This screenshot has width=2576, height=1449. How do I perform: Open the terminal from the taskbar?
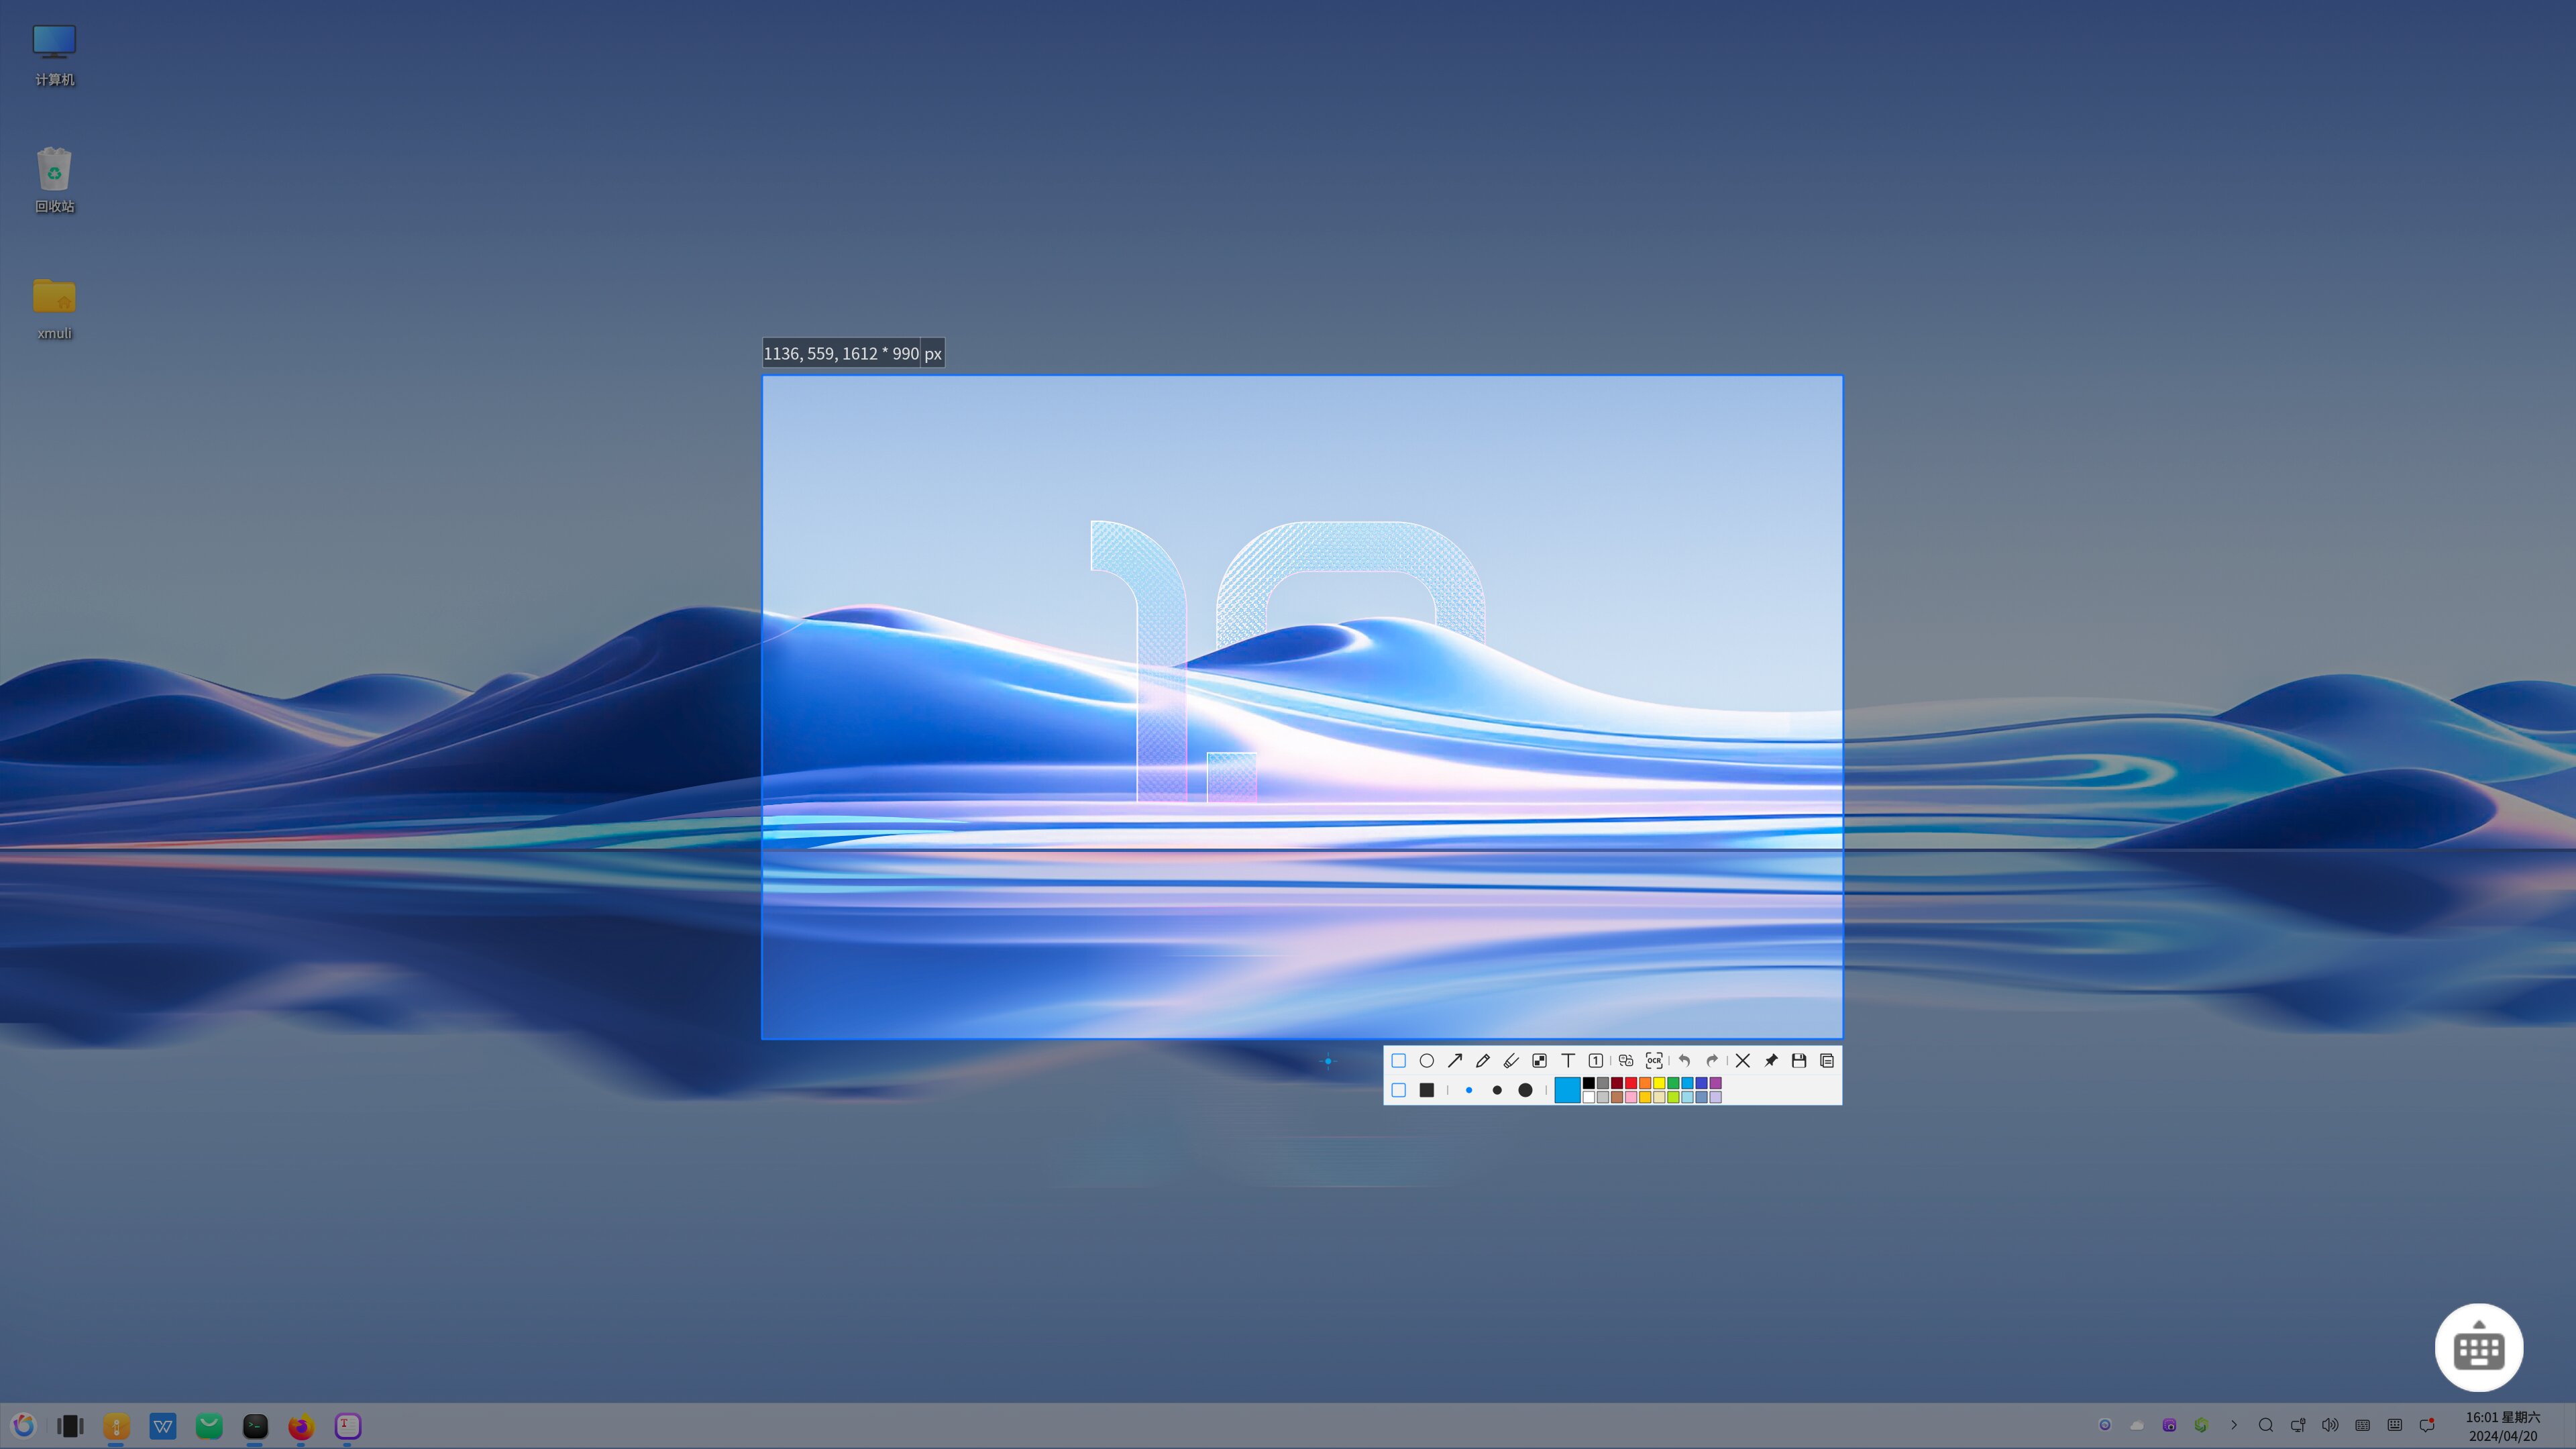255,1426
